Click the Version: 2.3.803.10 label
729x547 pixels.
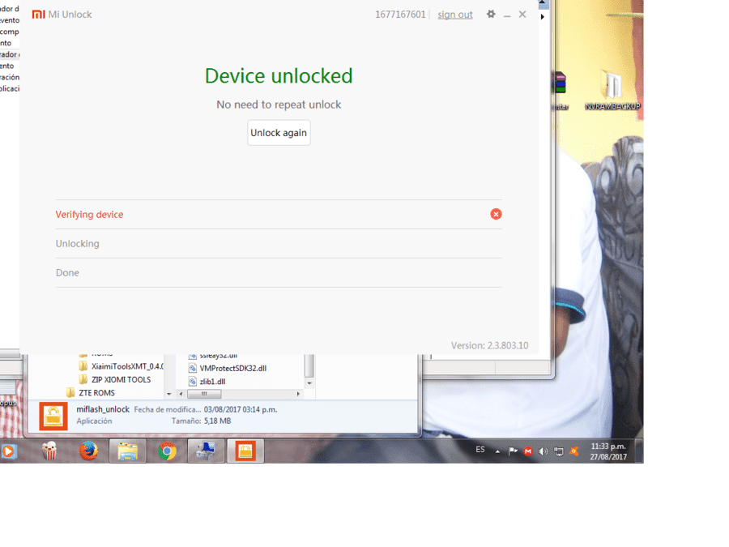pyautogui.click(x=489, y=345)
